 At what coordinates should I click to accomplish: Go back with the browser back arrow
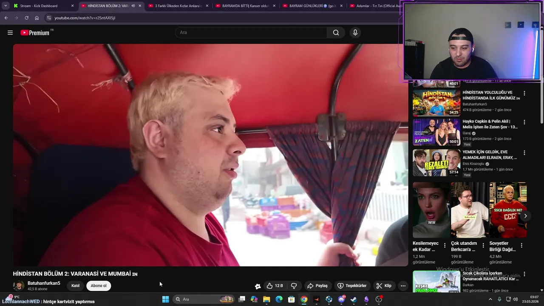tap(6, 18)
